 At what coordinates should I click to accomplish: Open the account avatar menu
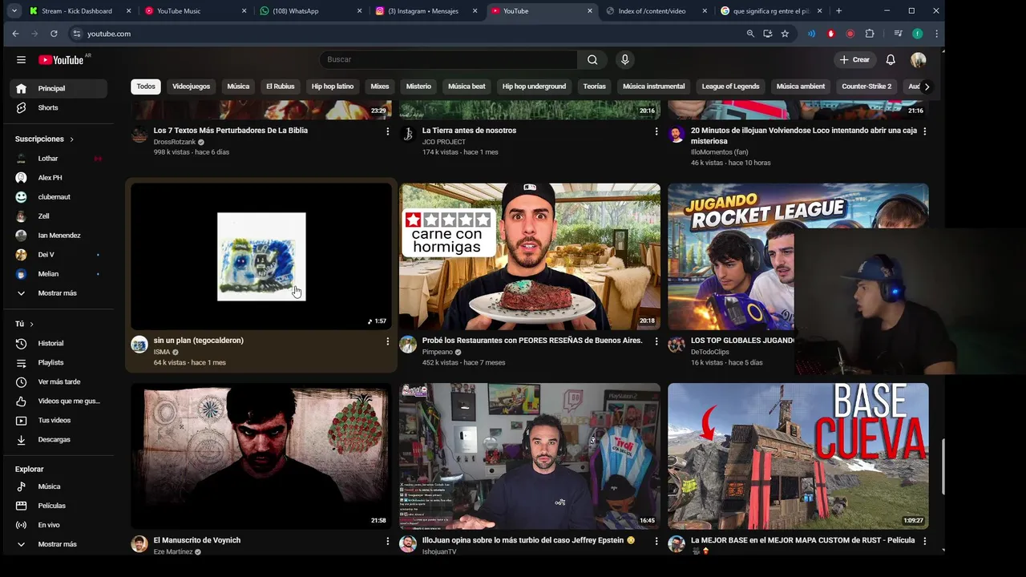click(919, 59)
